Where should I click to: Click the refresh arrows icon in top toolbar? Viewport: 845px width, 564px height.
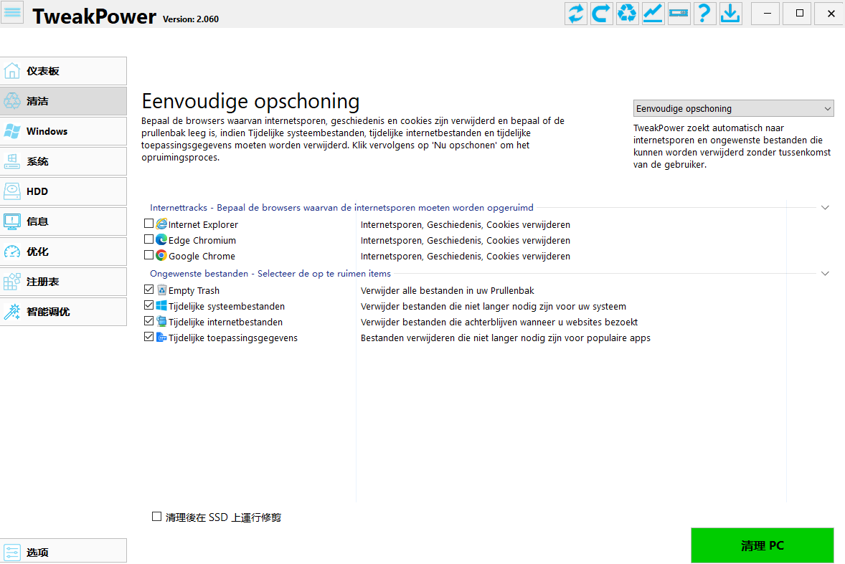tap(575, 14)
